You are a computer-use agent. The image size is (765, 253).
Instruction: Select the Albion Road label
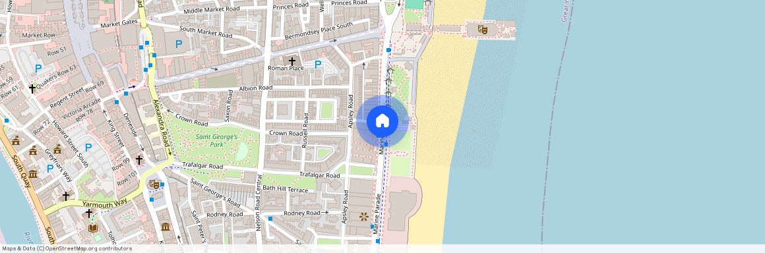(x=255, y=88)
